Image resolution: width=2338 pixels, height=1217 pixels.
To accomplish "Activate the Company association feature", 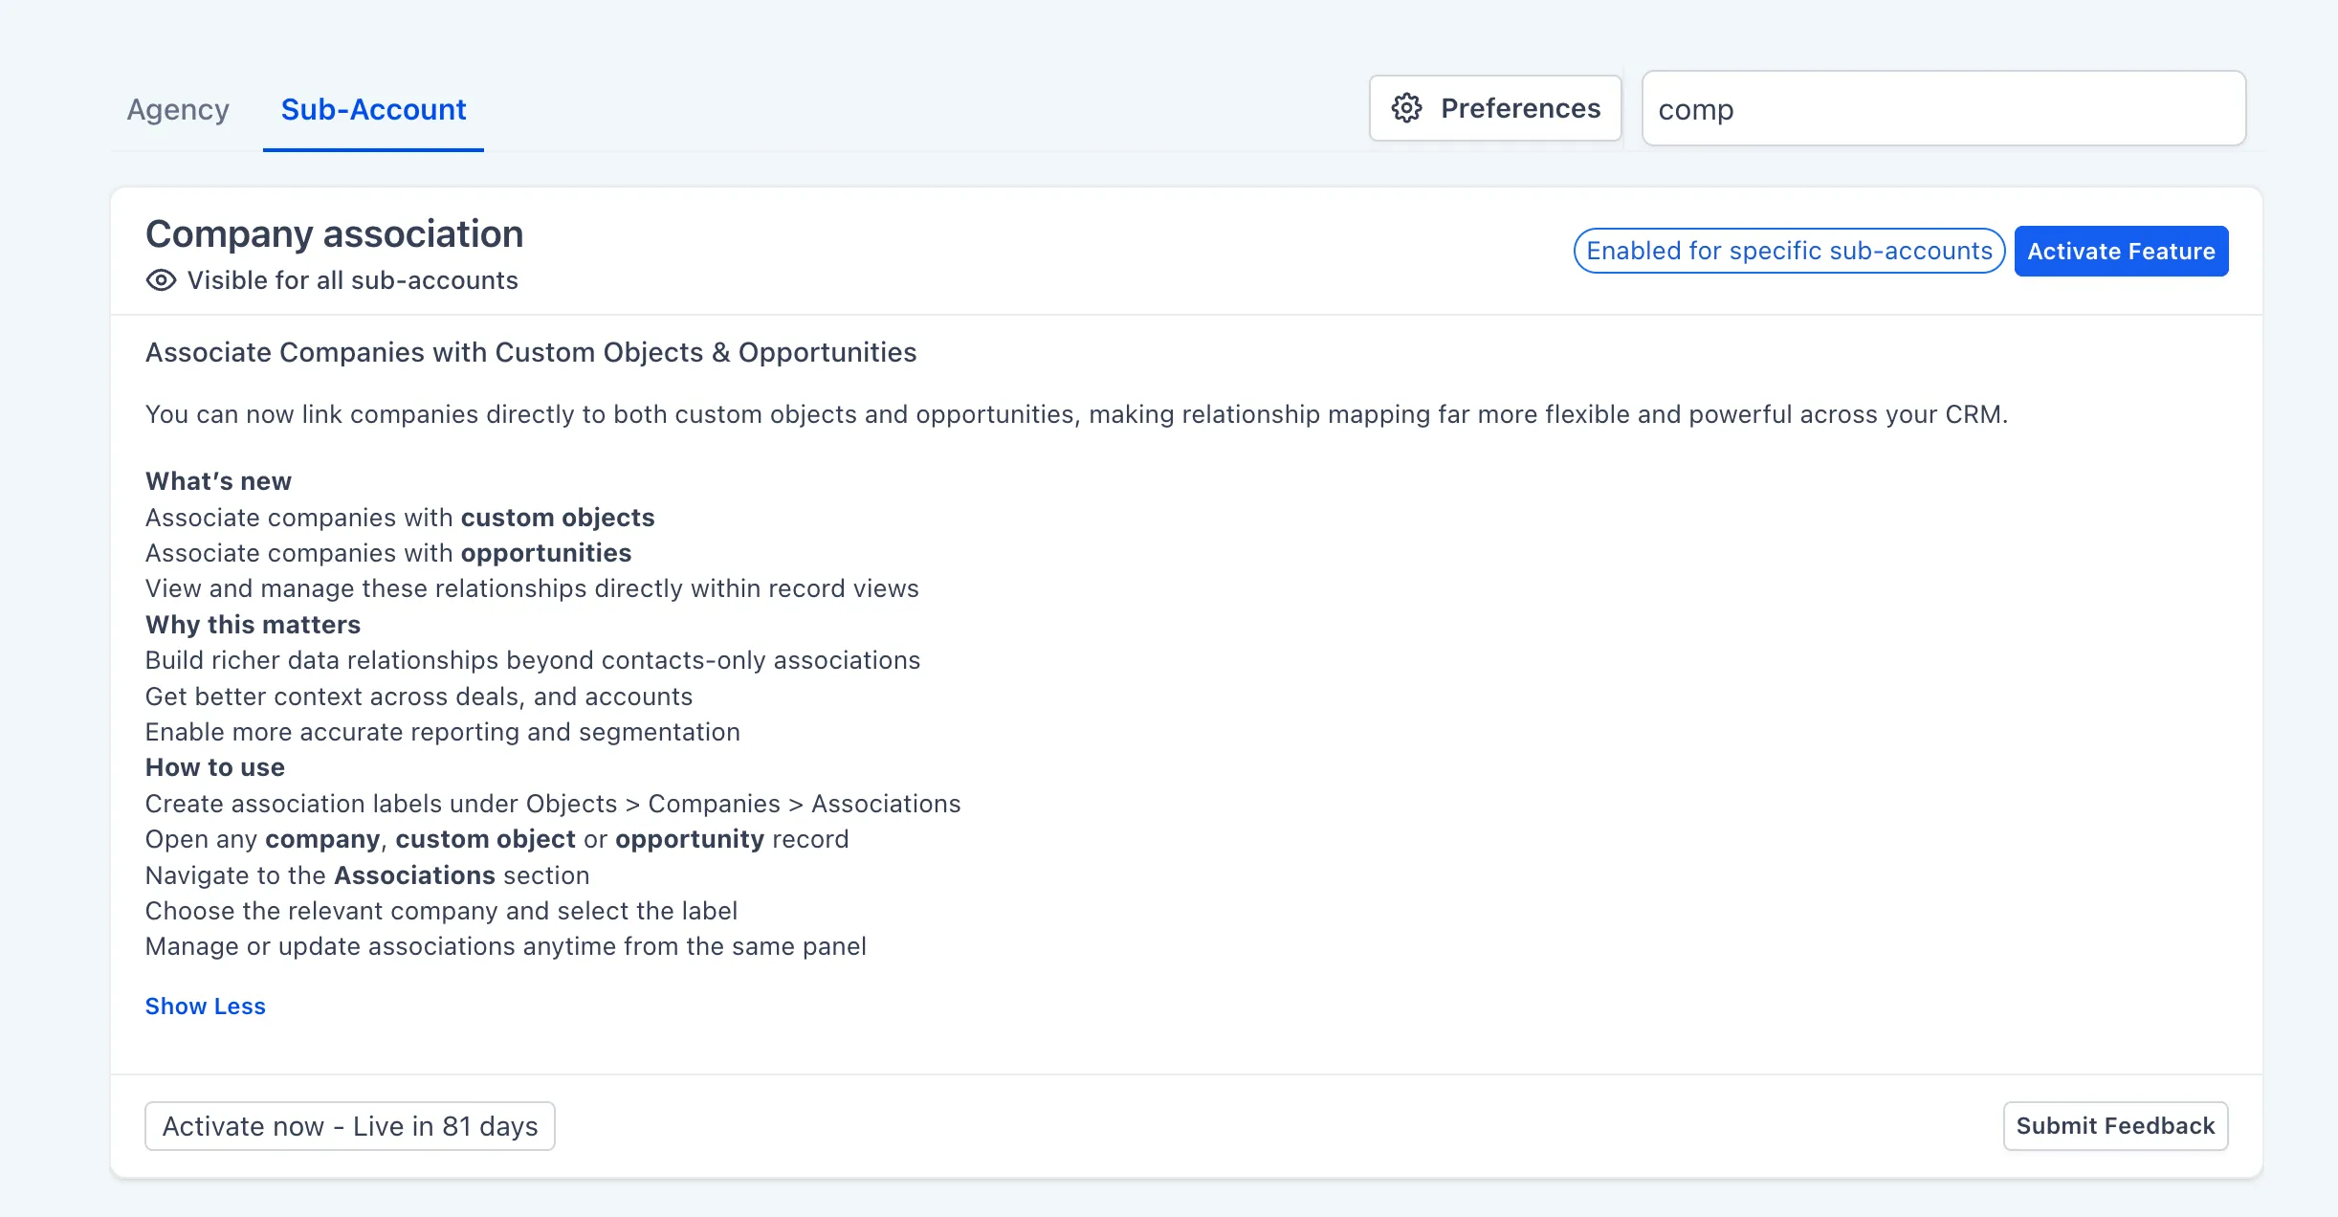I will tap(2121, 251).
